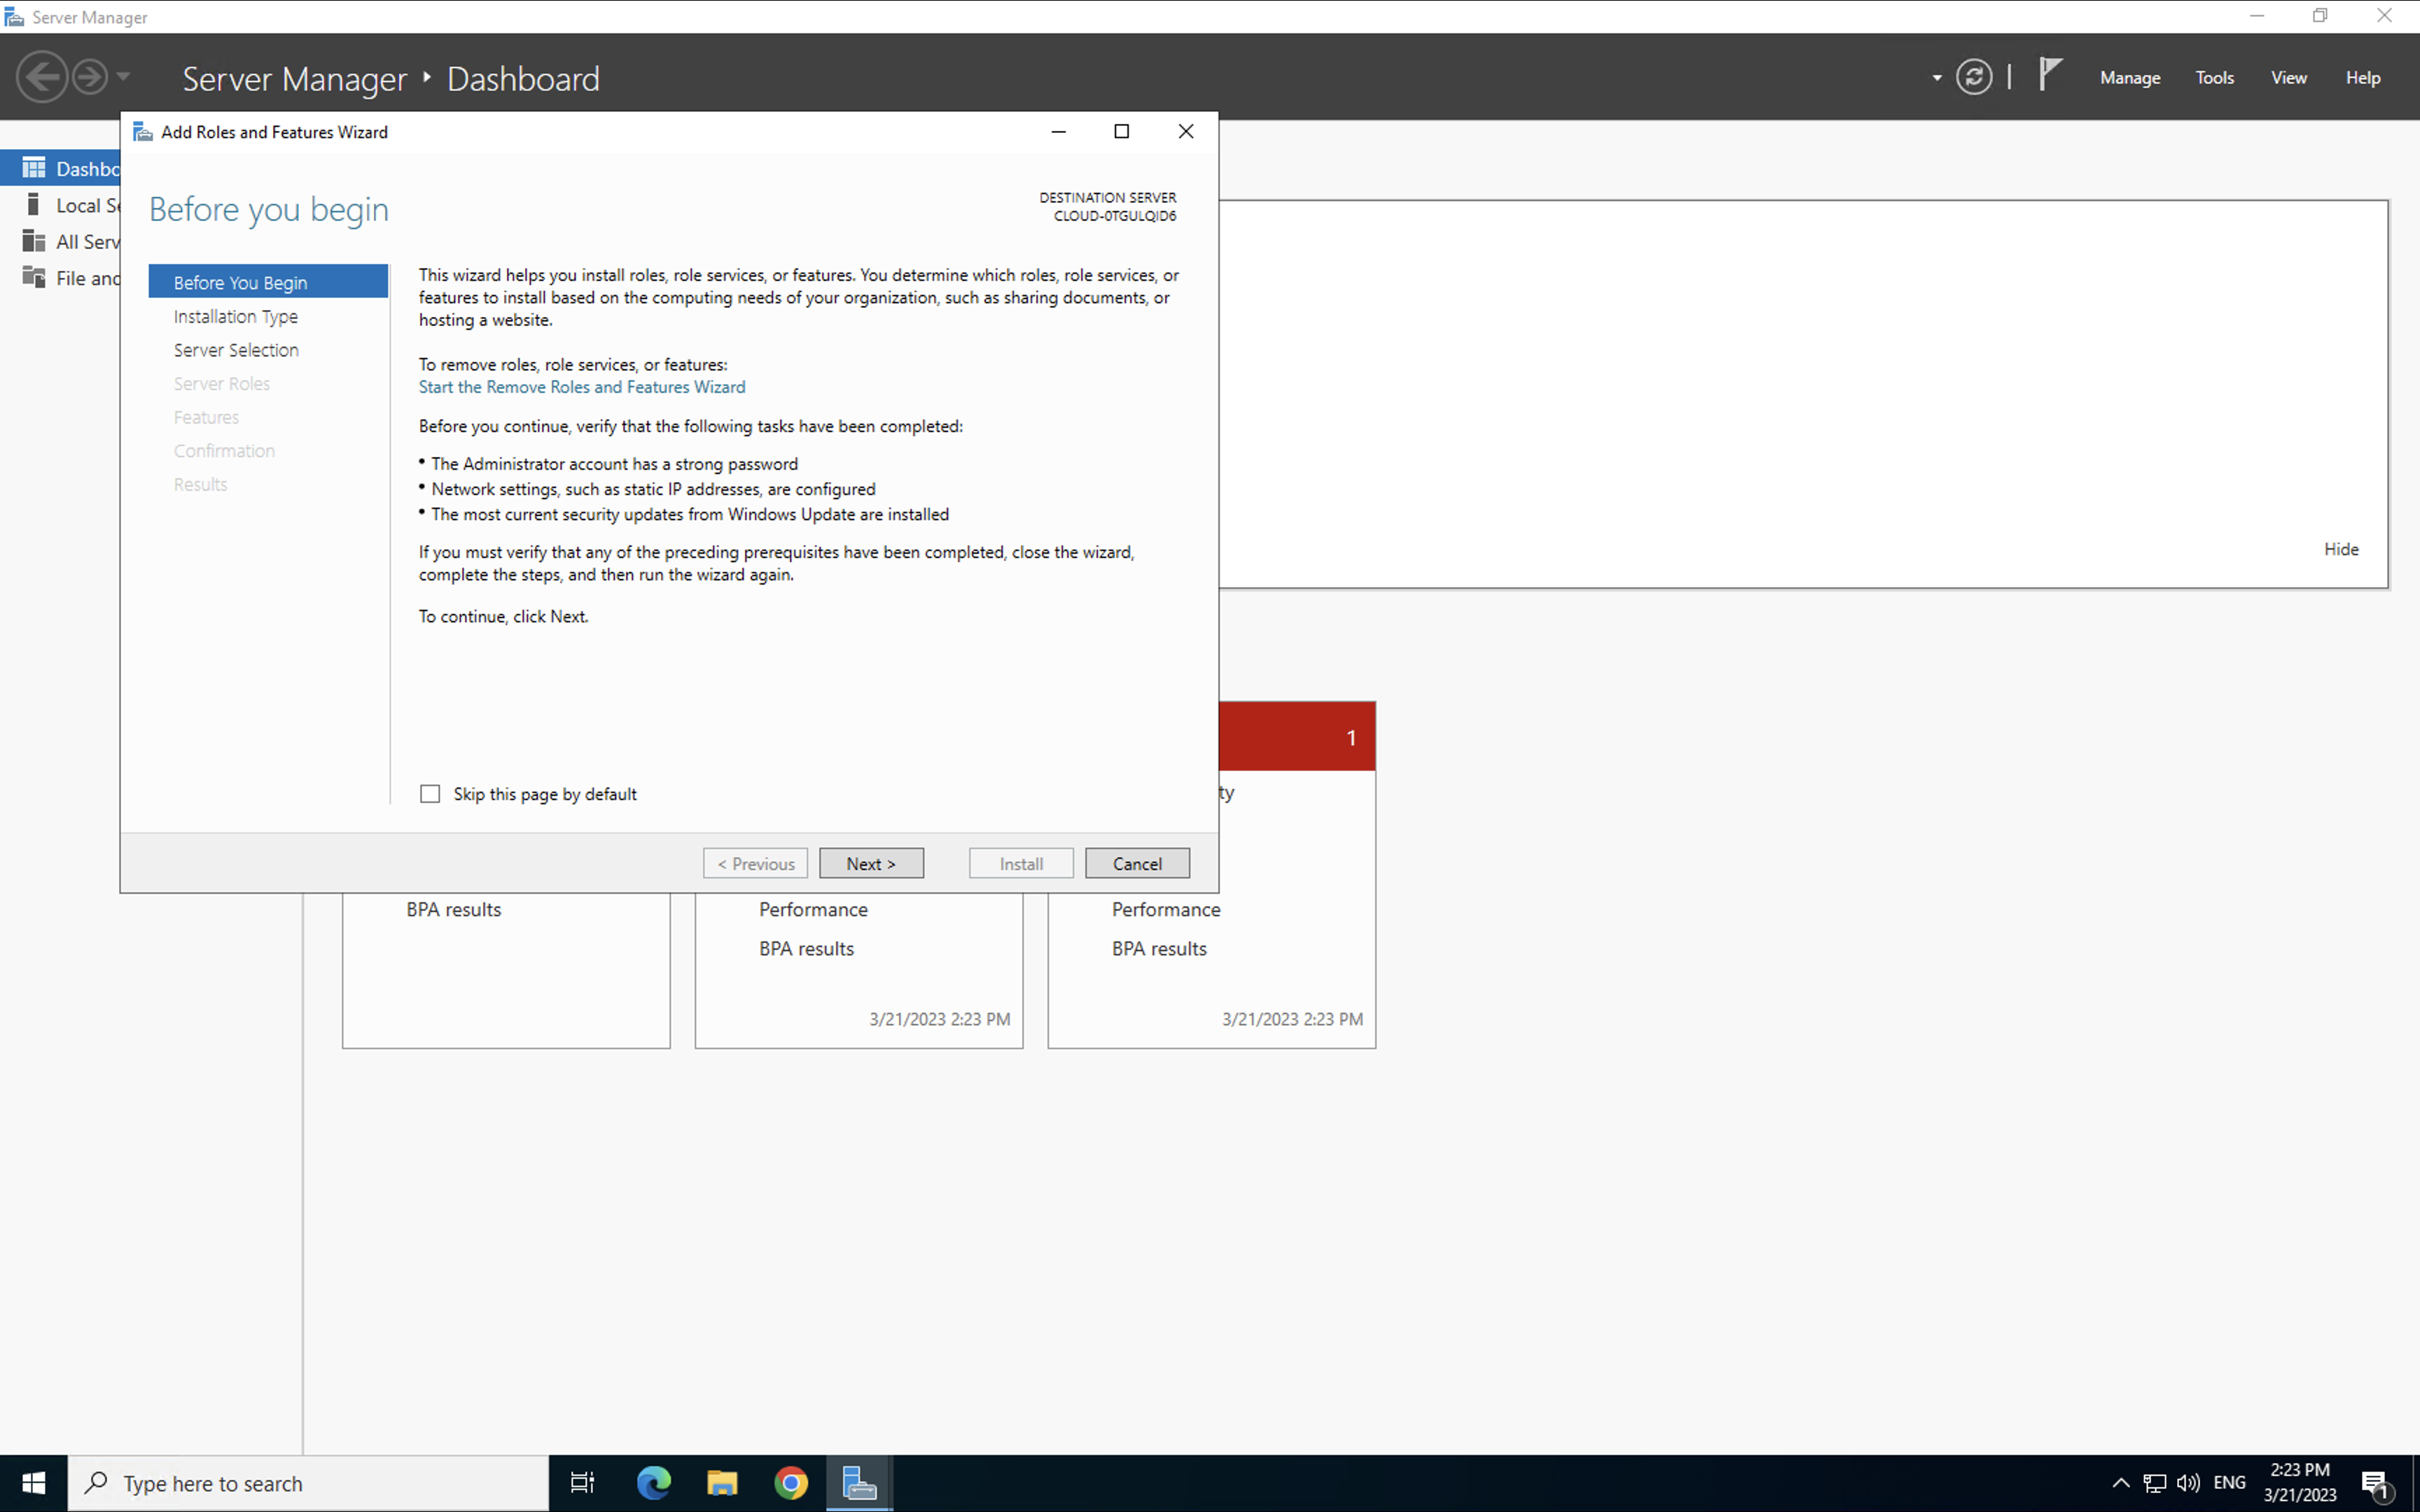Open the Help menu

coord(2362,78)
